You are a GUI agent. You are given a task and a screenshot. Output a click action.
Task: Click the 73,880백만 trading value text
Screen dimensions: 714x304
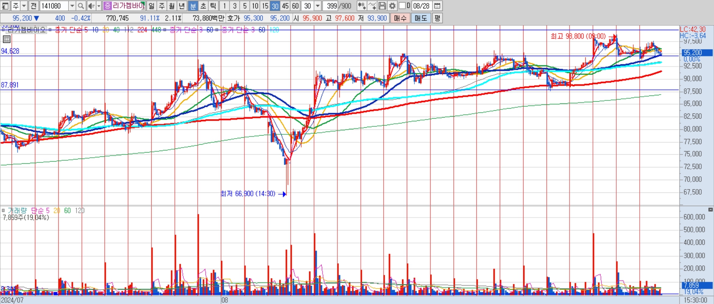click(209, 18)
